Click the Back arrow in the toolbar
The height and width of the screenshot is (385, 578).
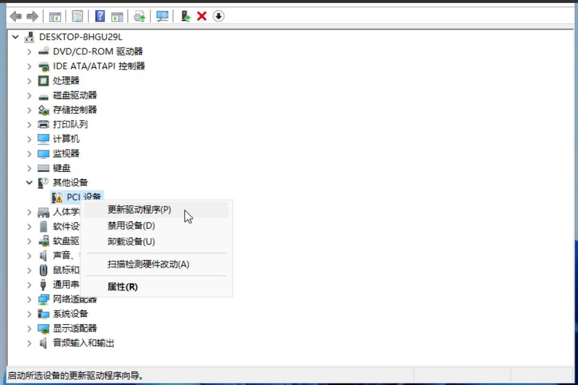click(16, 16)
